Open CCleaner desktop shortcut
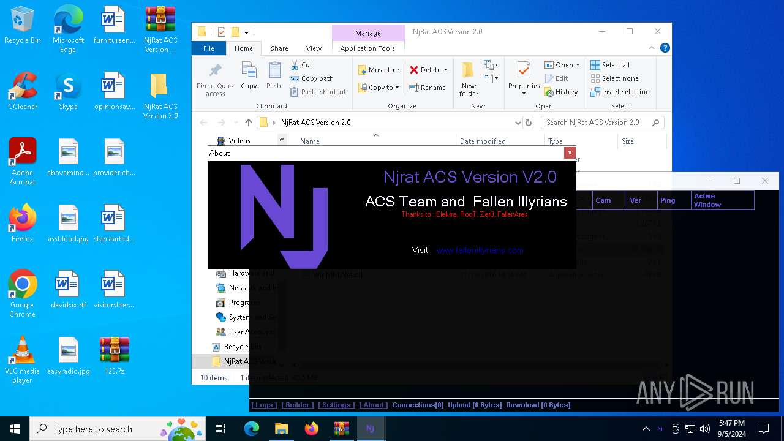The width and height of the screenshot is (784, 441). 23,91
